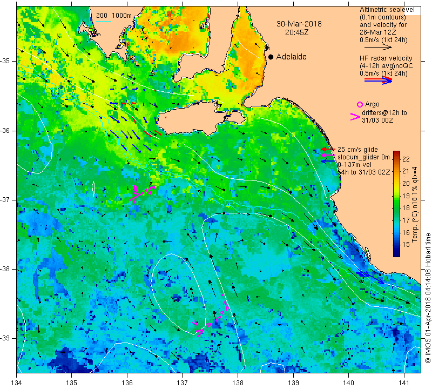The image size is (432, 389).
Task: Click the 134 longitude axis label
Action: tap(17, 383)
